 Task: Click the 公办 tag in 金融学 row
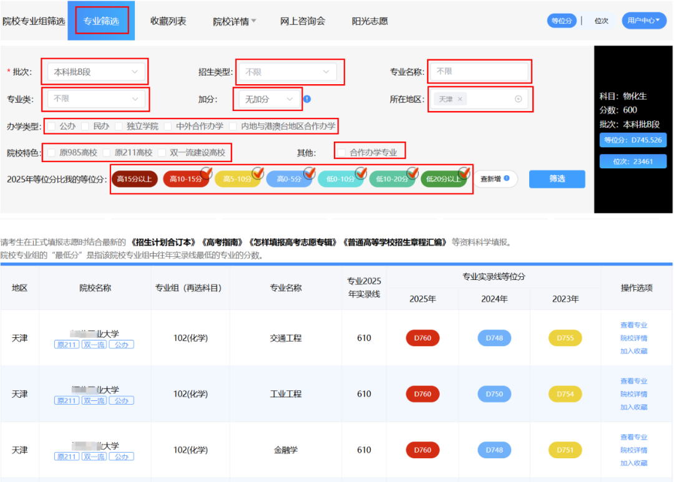[121, 456]
